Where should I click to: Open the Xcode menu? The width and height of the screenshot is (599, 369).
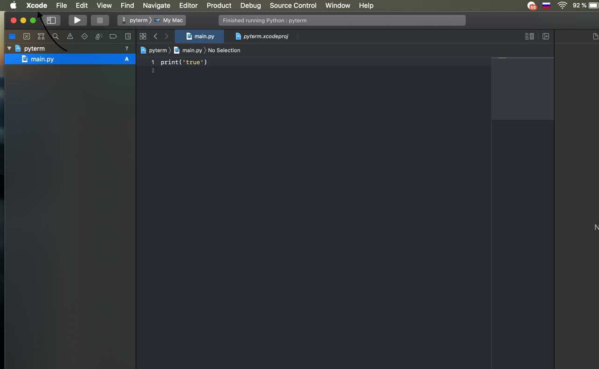pyautogui.click(x=37, y=5)
